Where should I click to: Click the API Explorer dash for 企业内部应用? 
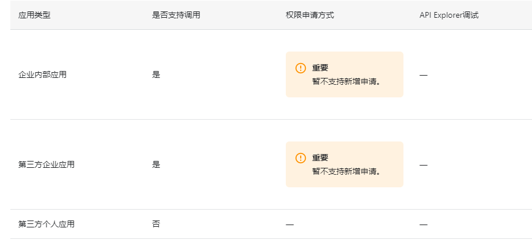424,75
